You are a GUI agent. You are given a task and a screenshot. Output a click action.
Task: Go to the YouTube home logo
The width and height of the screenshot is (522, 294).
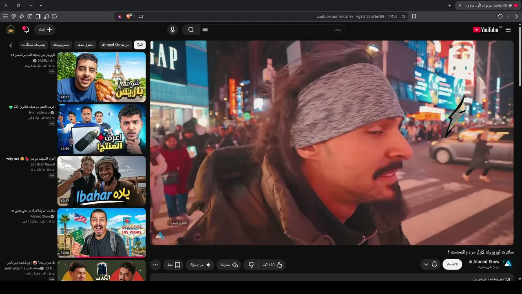coord(486,30)
